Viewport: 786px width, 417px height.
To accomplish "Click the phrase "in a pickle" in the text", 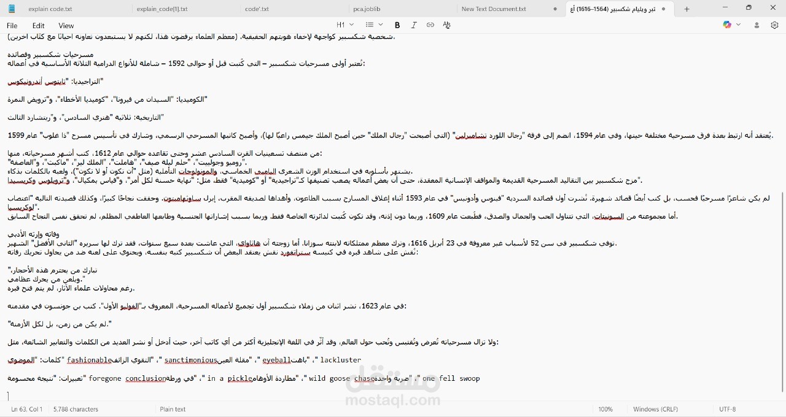I will 230,378.
